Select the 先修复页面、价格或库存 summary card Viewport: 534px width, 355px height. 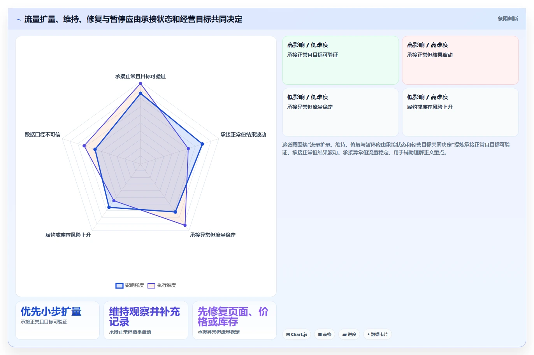[234, 320]
